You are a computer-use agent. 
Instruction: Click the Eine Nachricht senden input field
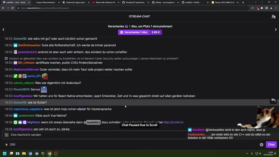coord(94,135)
